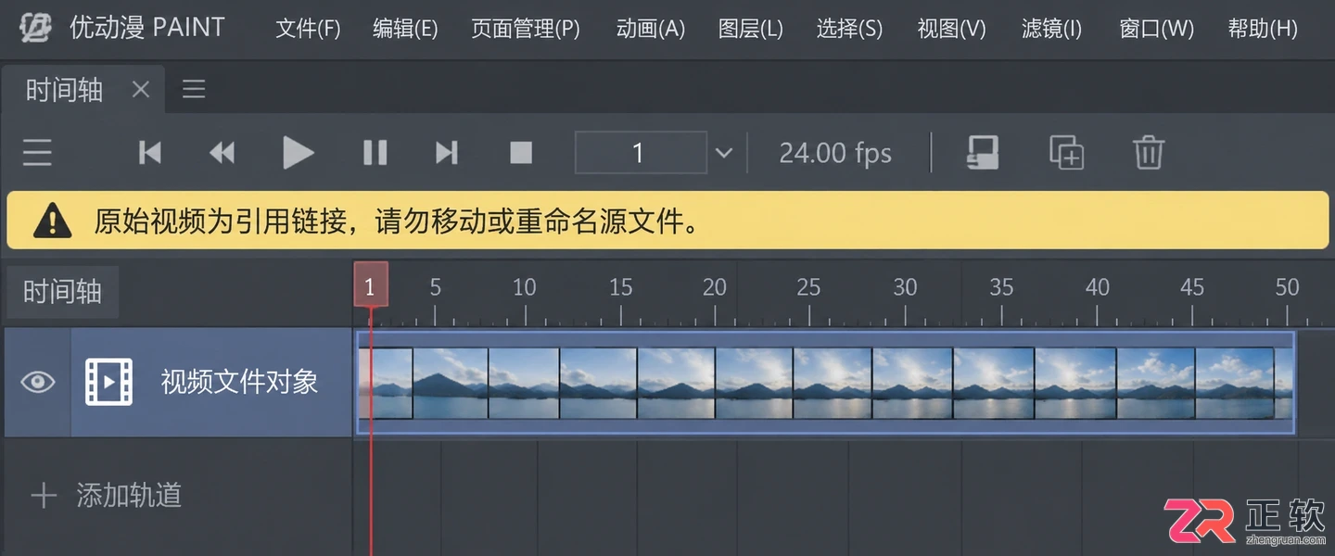Click the 添加轨道 add track button

[x=106, y=496]
